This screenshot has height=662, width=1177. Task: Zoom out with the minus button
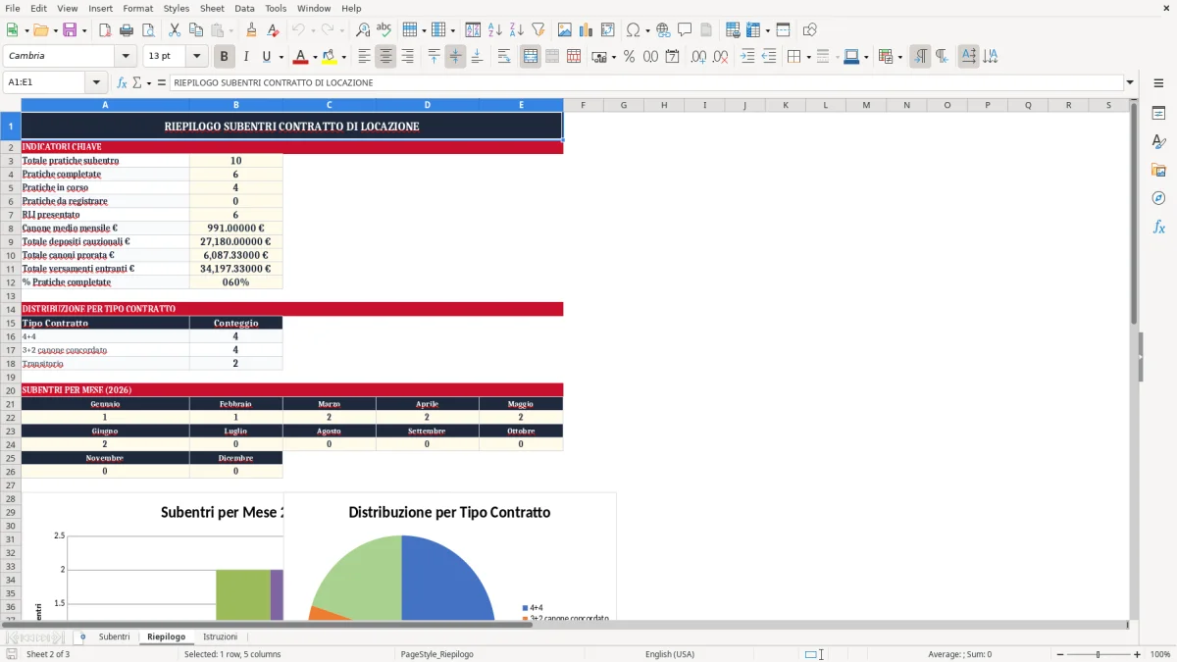click(x=1060, y=654)
